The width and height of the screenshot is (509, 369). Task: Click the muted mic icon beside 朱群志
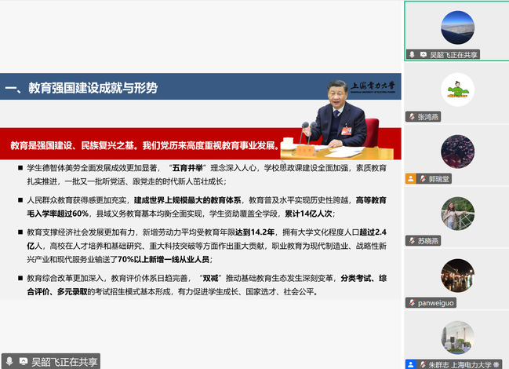pyautogui.click(x=422, y=364)
